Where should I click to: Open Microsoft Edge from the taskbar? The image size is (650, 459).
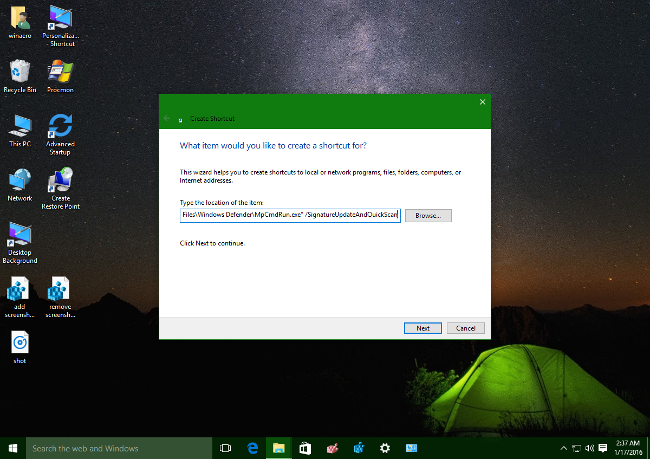click(252, 448)
